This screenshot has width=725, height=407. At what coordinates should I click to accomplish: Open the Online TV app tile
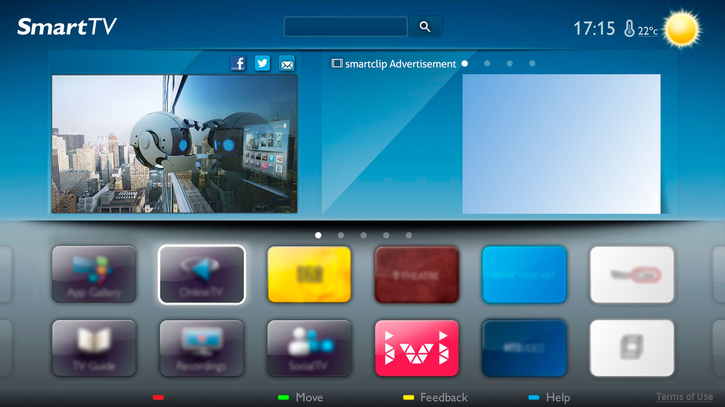202,274
